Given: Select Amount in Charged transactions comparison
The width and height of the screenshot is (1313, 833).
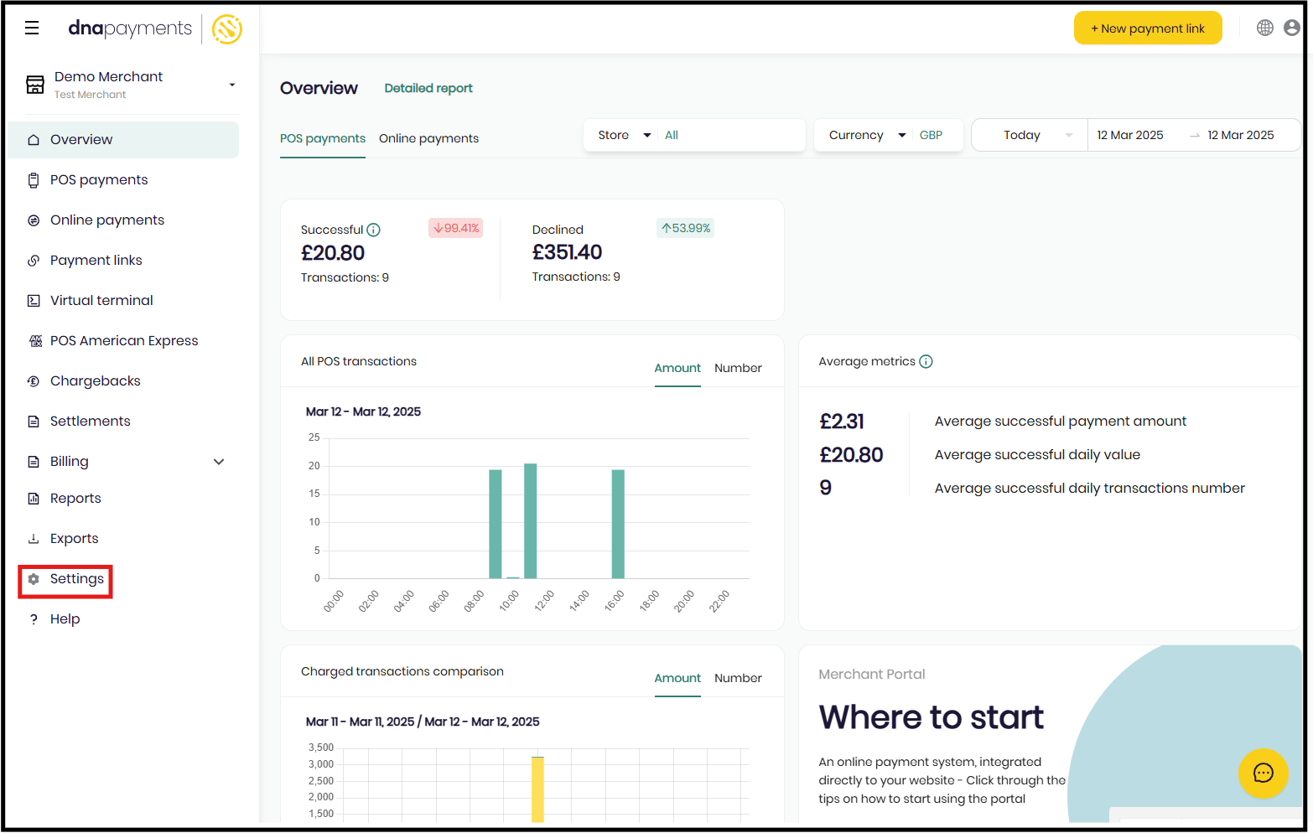Looking at the screenshot, I should tap(677, 678).
